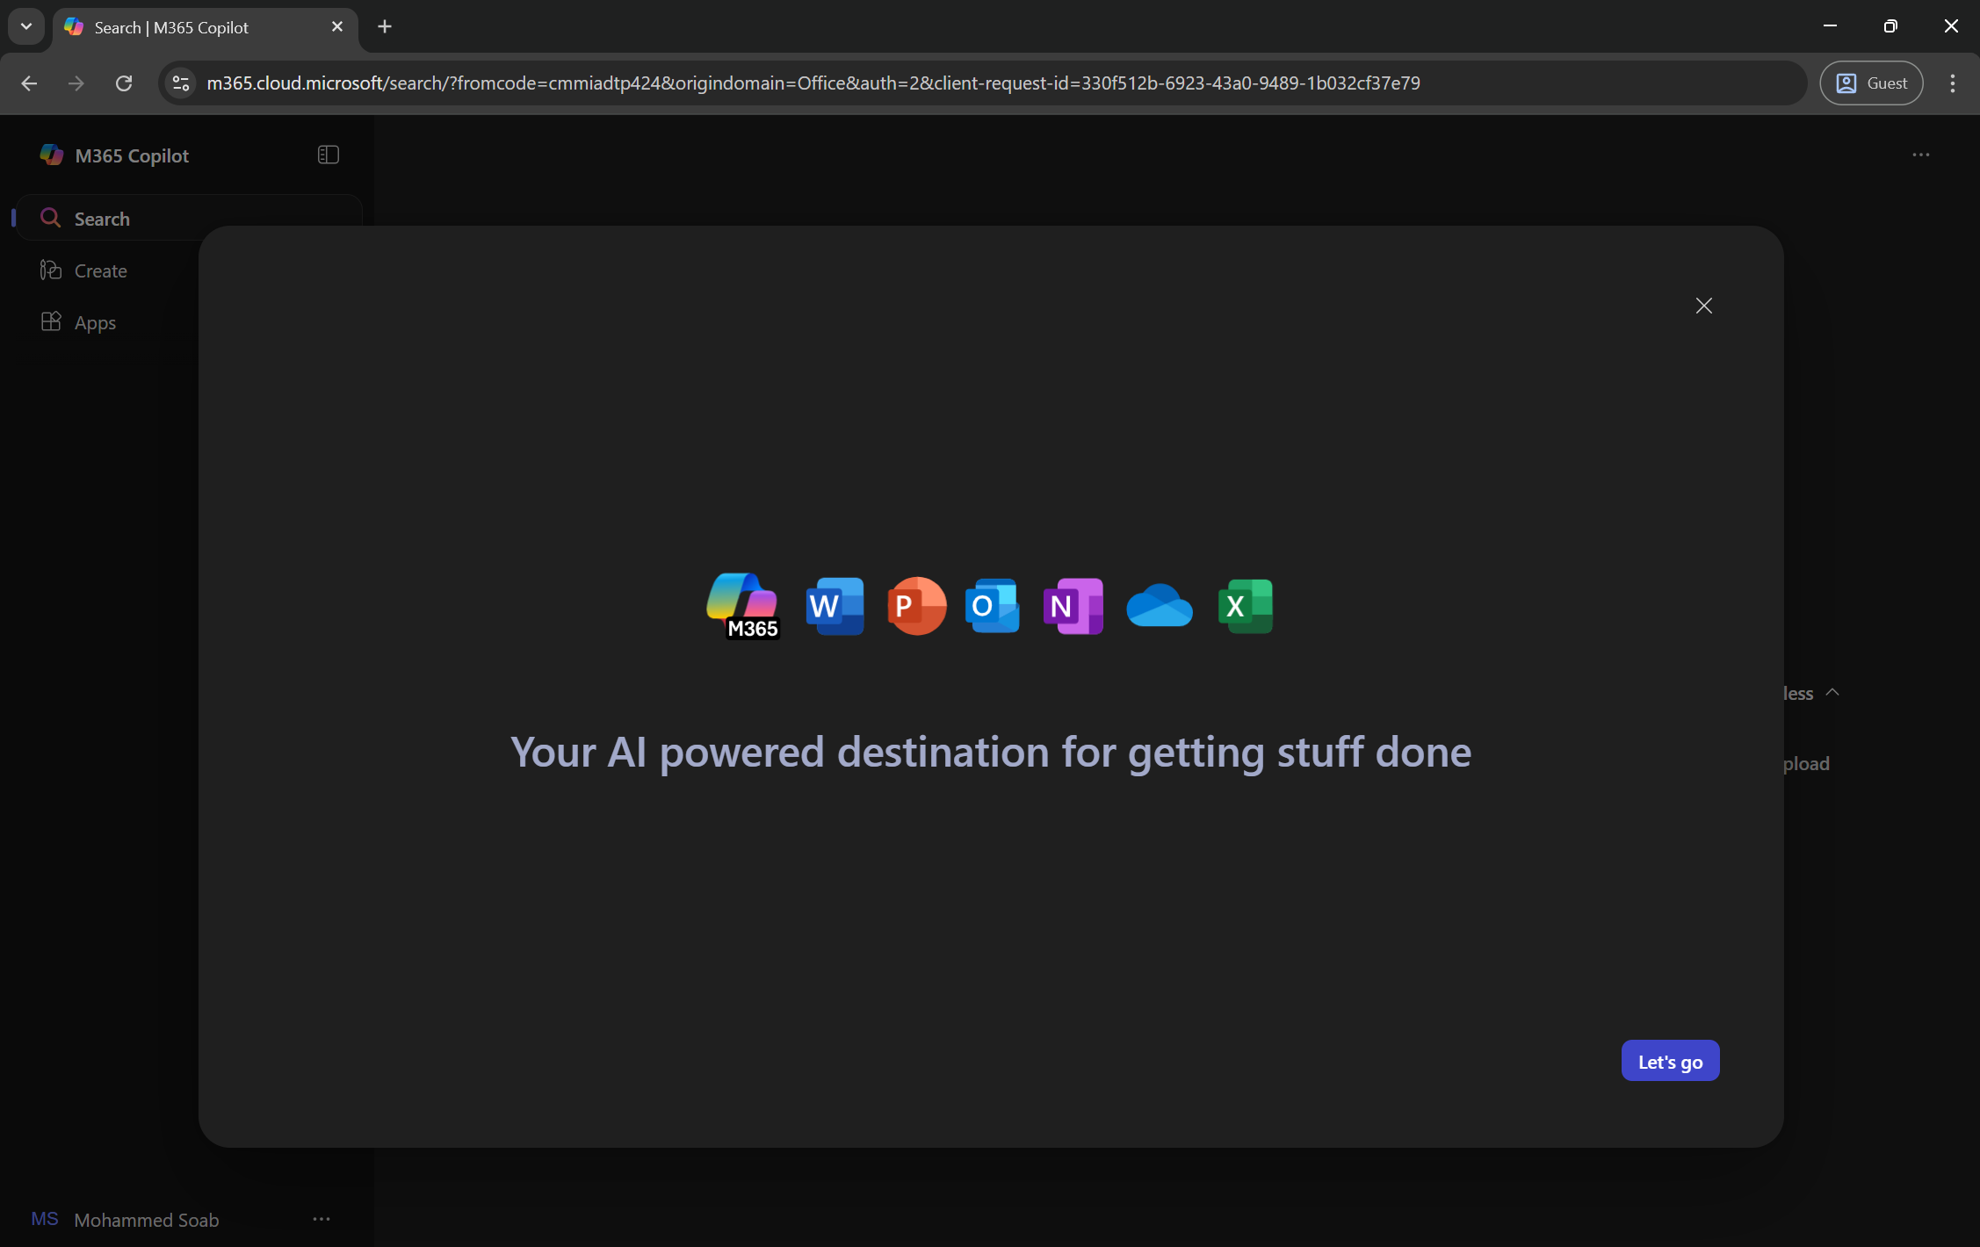Click the MS account avatar
The image size is (1980, 1247).
(45, 1219)
